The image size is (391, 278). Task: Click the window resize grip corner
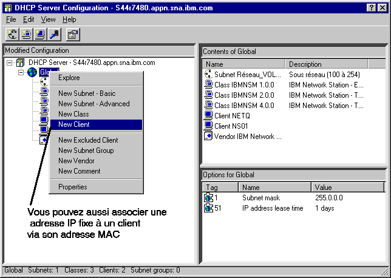pyautogui.click(x=385, y=271)
